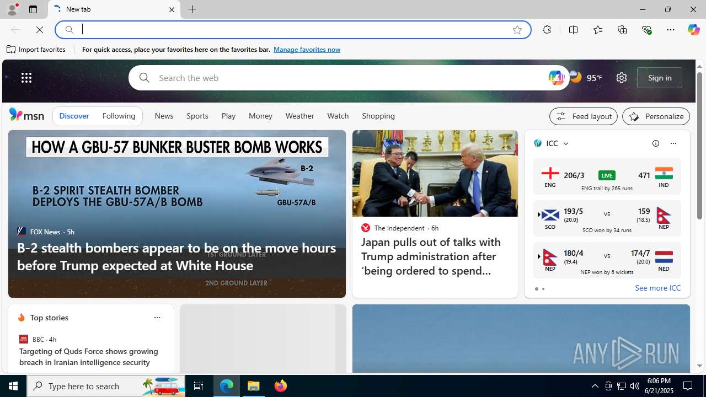The width and height of the screenshot is (706, 397).
Task: Click the page vertical scrollbar thumb
Action: pos(699,146)
